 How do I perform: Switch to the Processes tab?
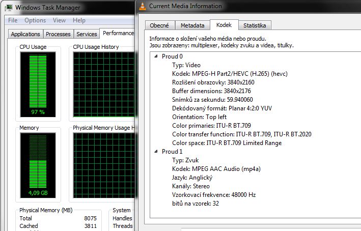point(58,34)
